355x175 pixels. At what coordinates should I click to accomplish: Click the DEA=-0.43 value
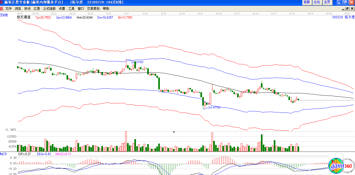point(43,154)
